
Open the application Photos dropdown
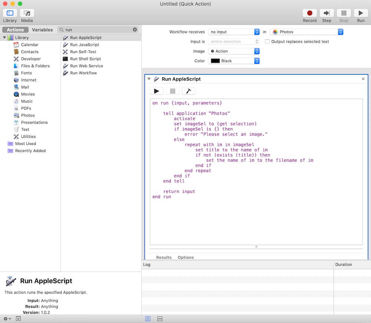(x=306, y=32)
